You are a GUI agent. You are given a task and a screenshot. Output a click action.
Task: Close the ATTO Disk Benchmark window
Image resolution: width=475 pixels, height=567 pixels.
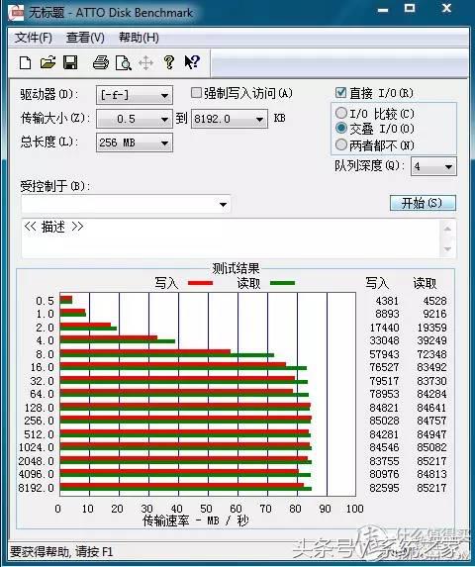click(447, 8)
